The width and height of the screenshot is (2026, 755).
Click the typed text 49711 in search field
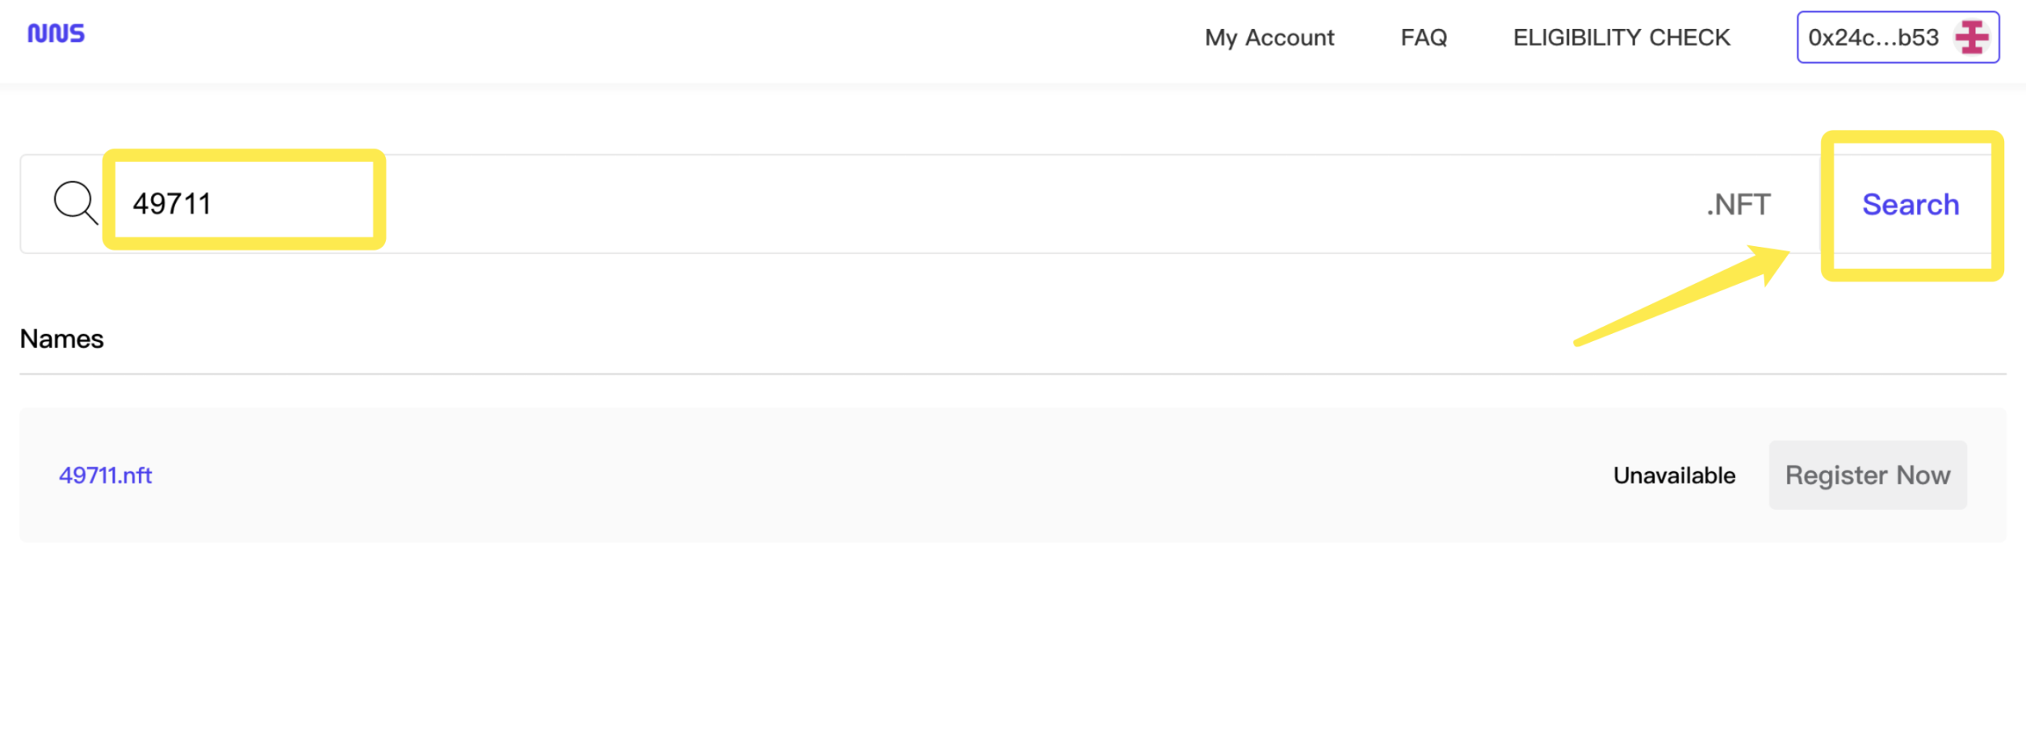[172, 204]
